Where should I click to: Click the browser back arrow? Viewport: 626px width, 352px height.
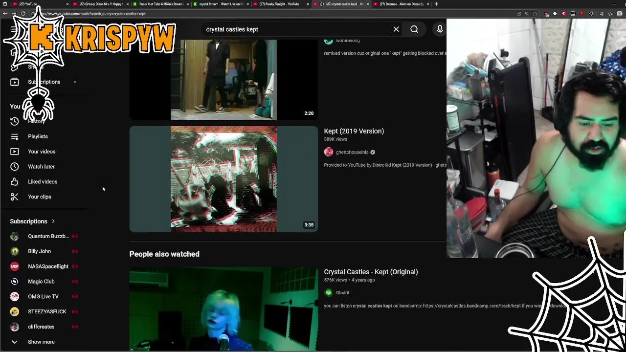(5, 14)
